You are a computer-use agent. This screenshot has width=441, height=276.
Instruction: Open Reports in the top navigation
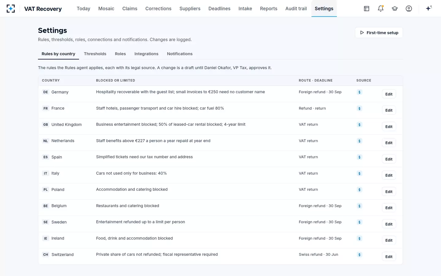point(269,9)
